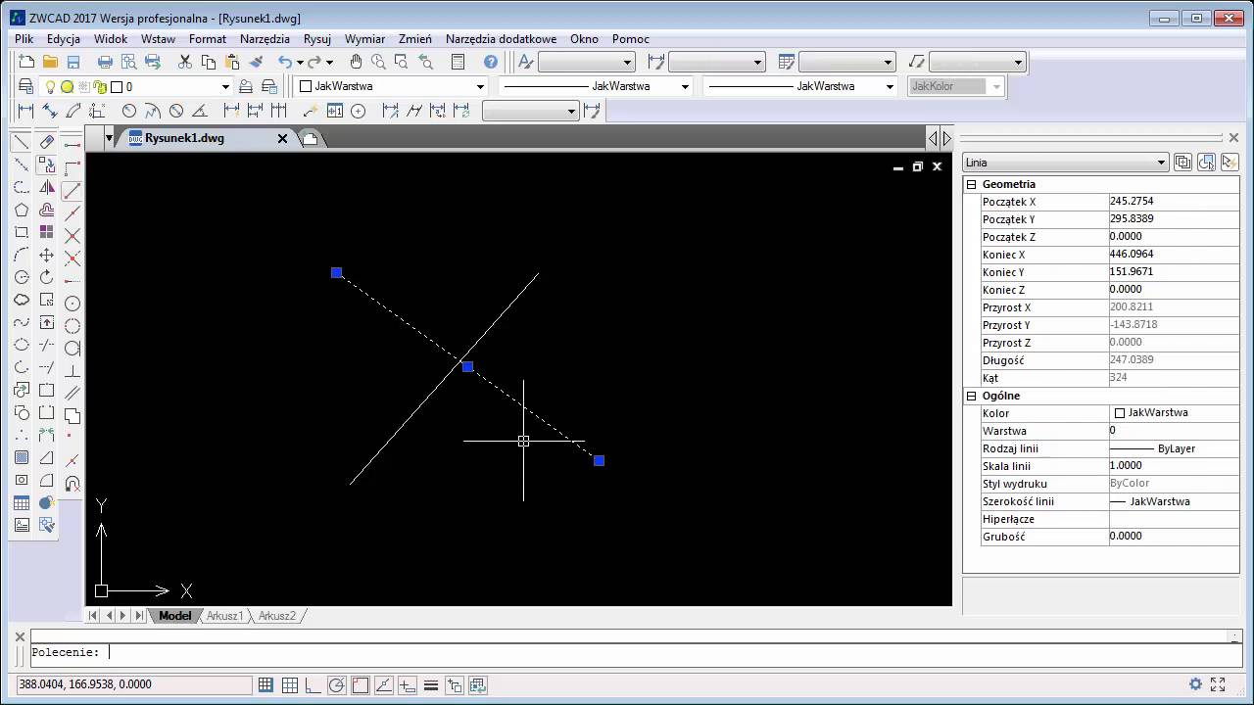Toggle Object Snap in the status bar
The image size is (1254, 705).
coord(361,685)
